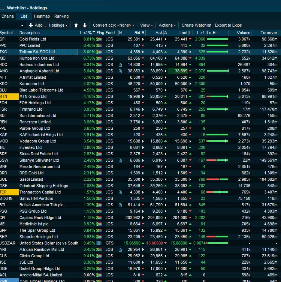
Task: Click the South Africa flag for Capitec Bank
Action: pyautogui.click(x=99, y=218)
